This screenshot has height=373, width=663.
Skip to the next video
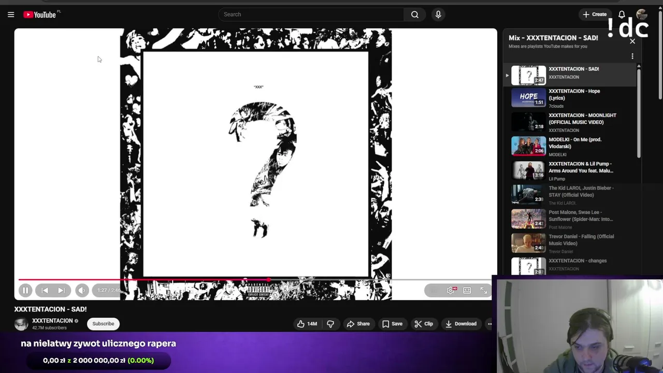tap(61, 291)
